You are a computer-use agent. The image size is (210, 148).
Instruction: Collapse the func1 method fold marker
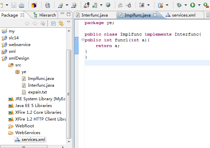83,40
